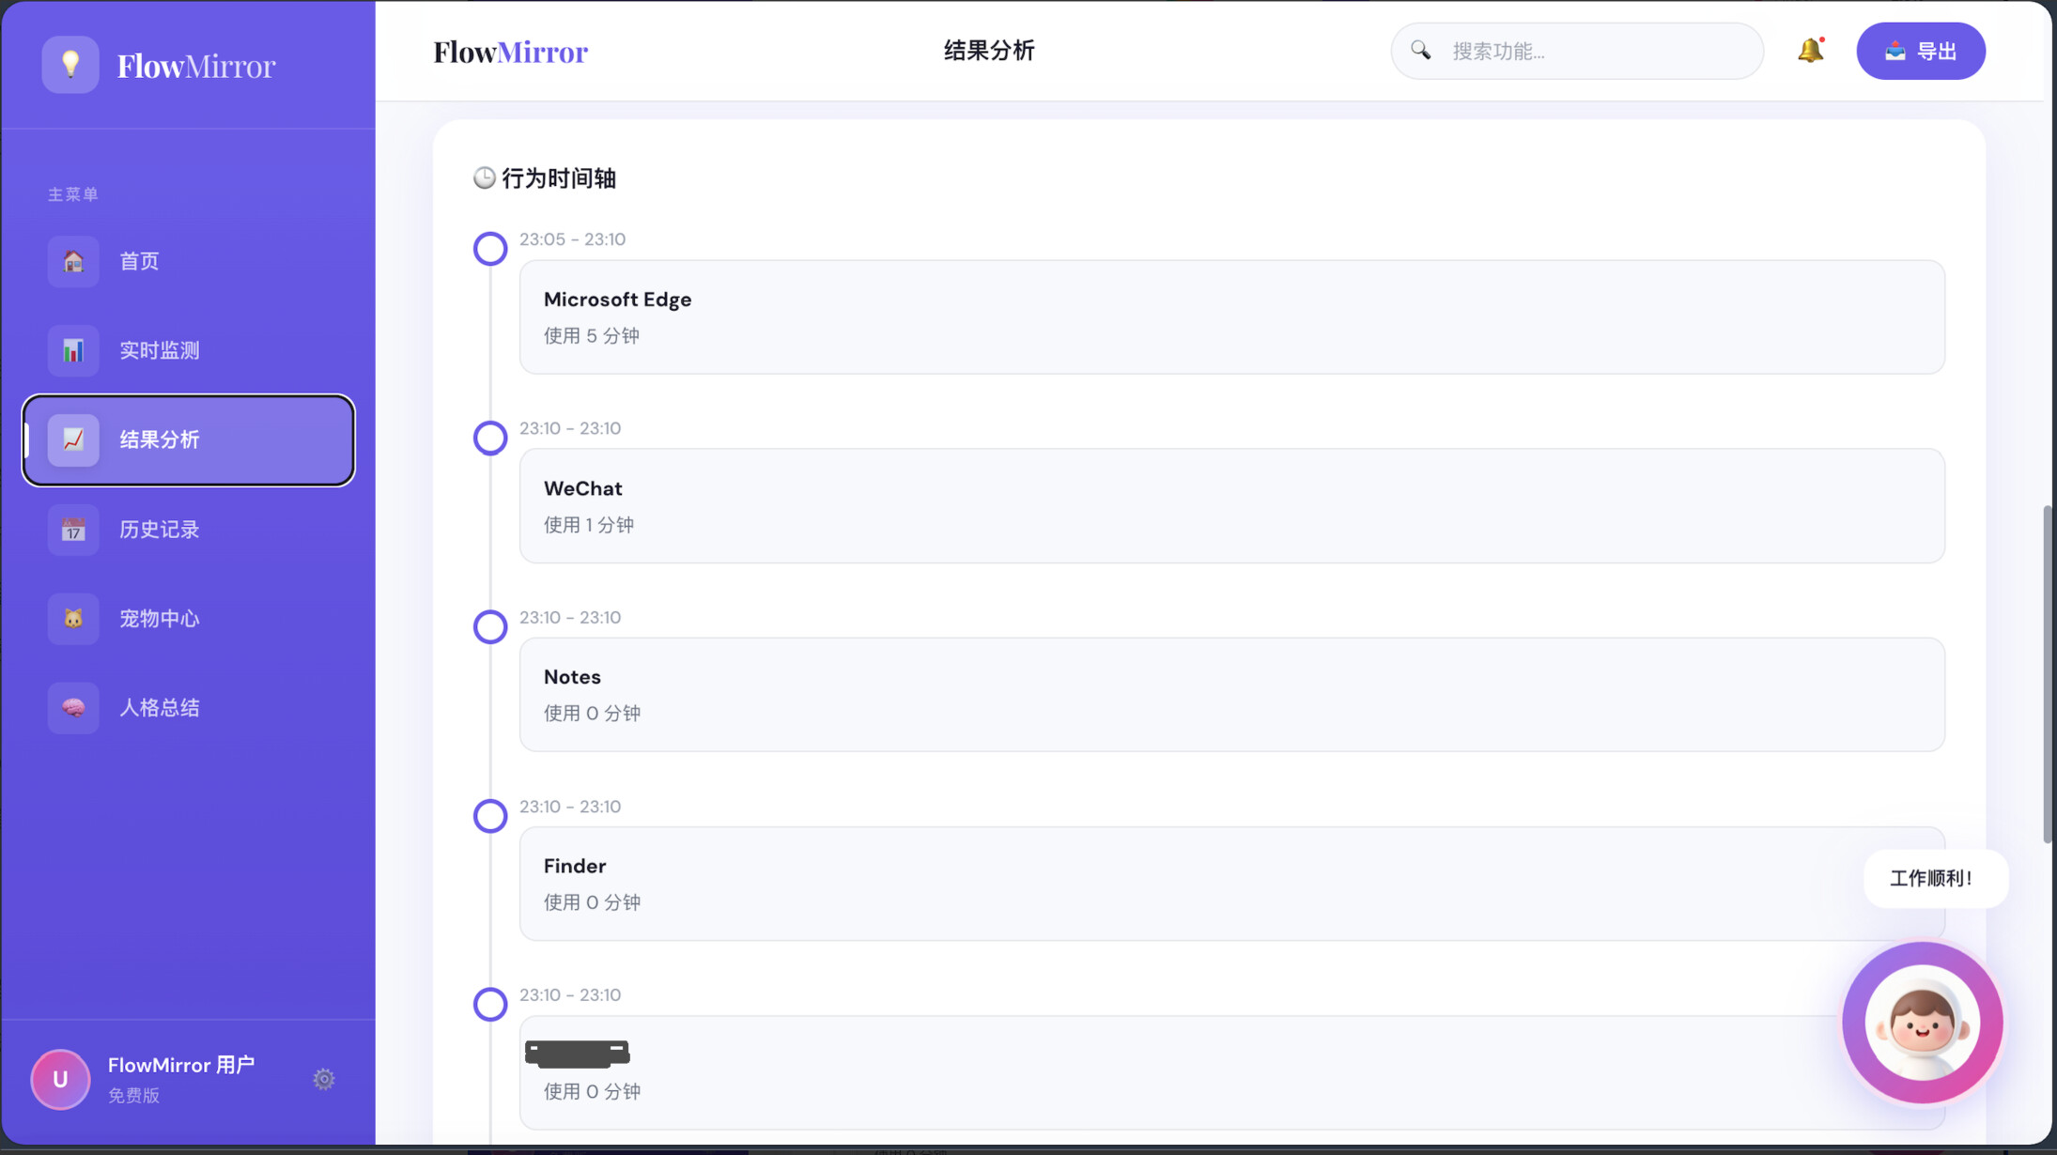Open notifications via the bell icon
The height and width of the screenshot is (1155, 2057).
pos(1810,51)
